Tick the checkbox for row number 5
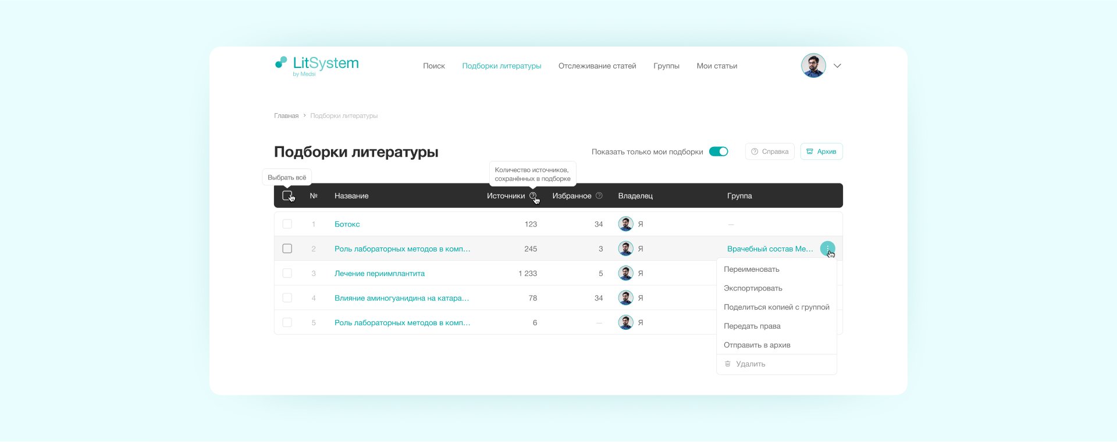 click(x=287, y=322)
